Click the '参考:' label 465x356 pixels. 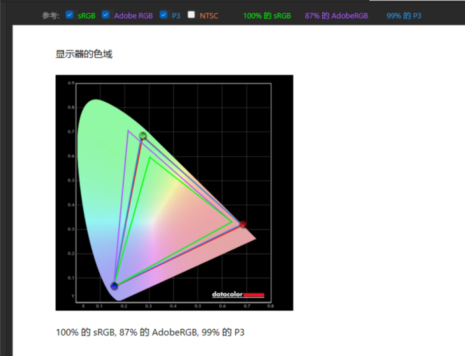tap(50, 16)
